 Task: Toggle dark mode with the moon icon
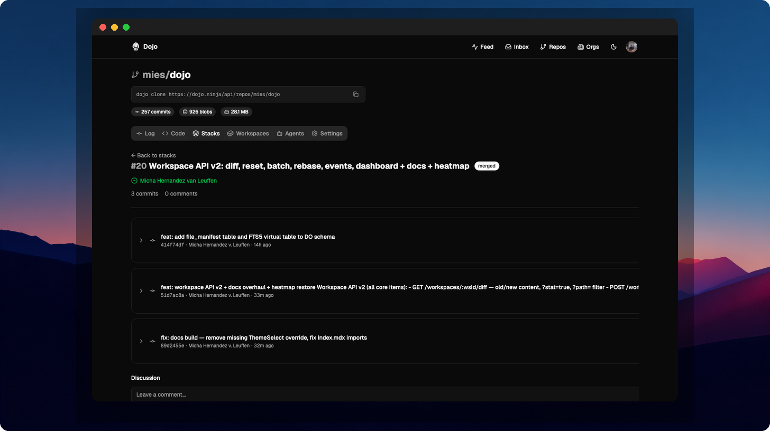613,46
